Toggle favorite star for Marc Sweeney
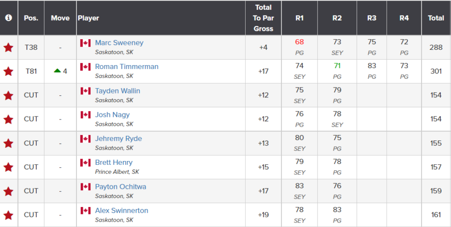The height and width of the screenshot is (227, 451). 8,47
